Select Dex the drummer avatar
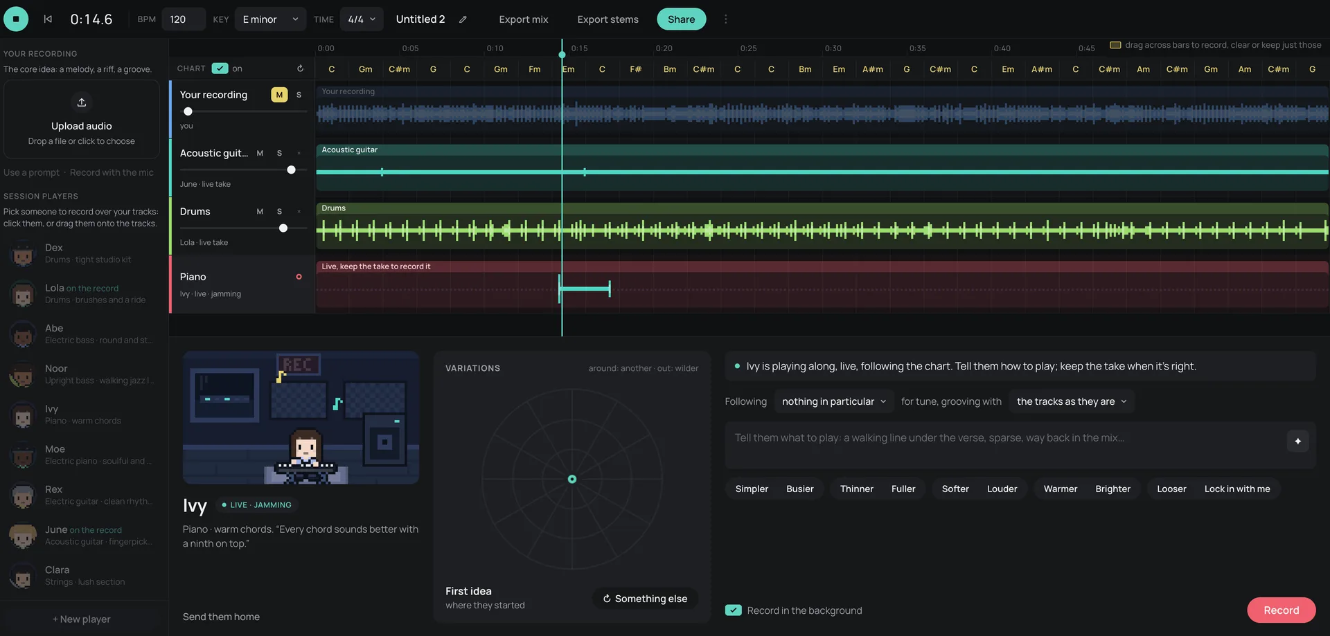 tap(23, 254)
